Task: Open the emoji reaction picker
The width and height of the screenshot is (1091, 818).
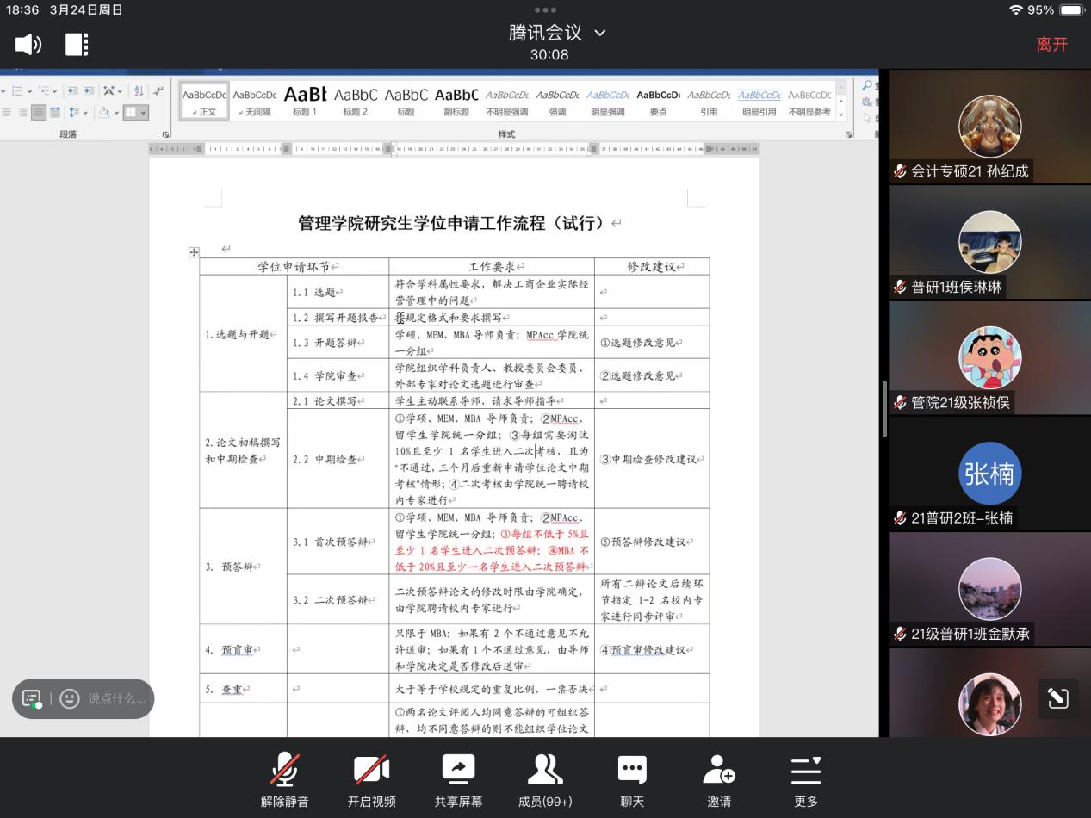Action: (70, 698)
